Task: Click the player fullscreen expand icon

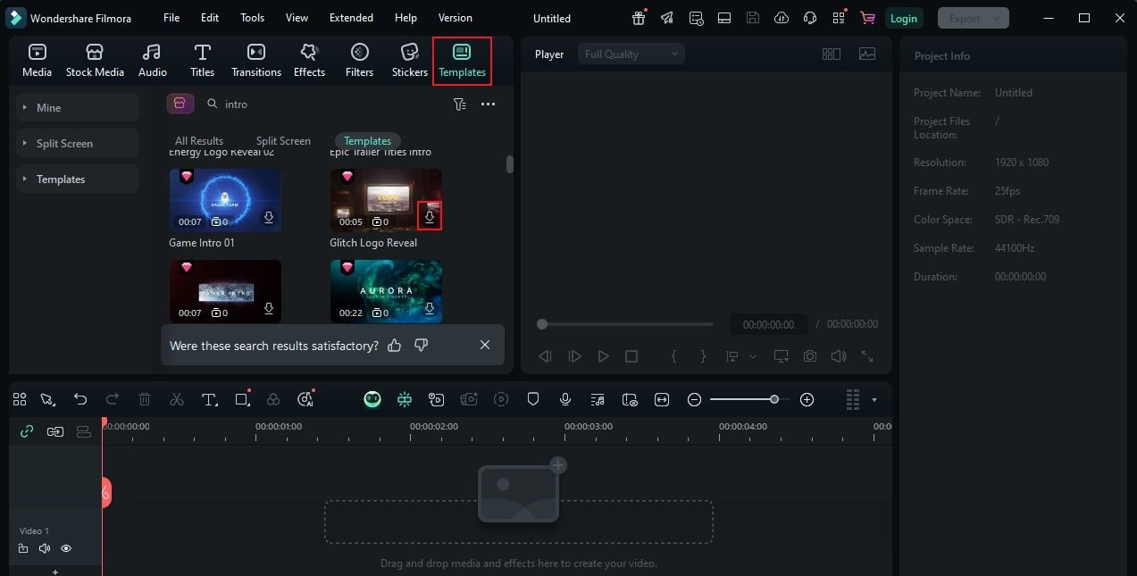Action: point(867,356)
